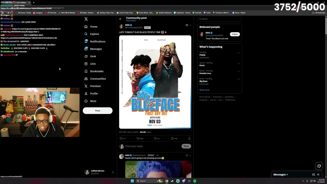Open Messages in the sidebar
The height and width of the screenshot is (184, 327).
93,49
